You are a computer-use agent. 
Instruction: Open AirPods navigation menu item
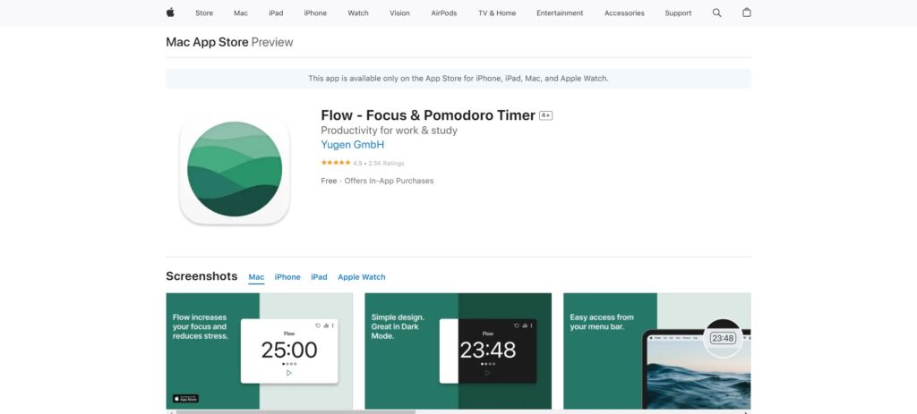[x=444, y=13]
